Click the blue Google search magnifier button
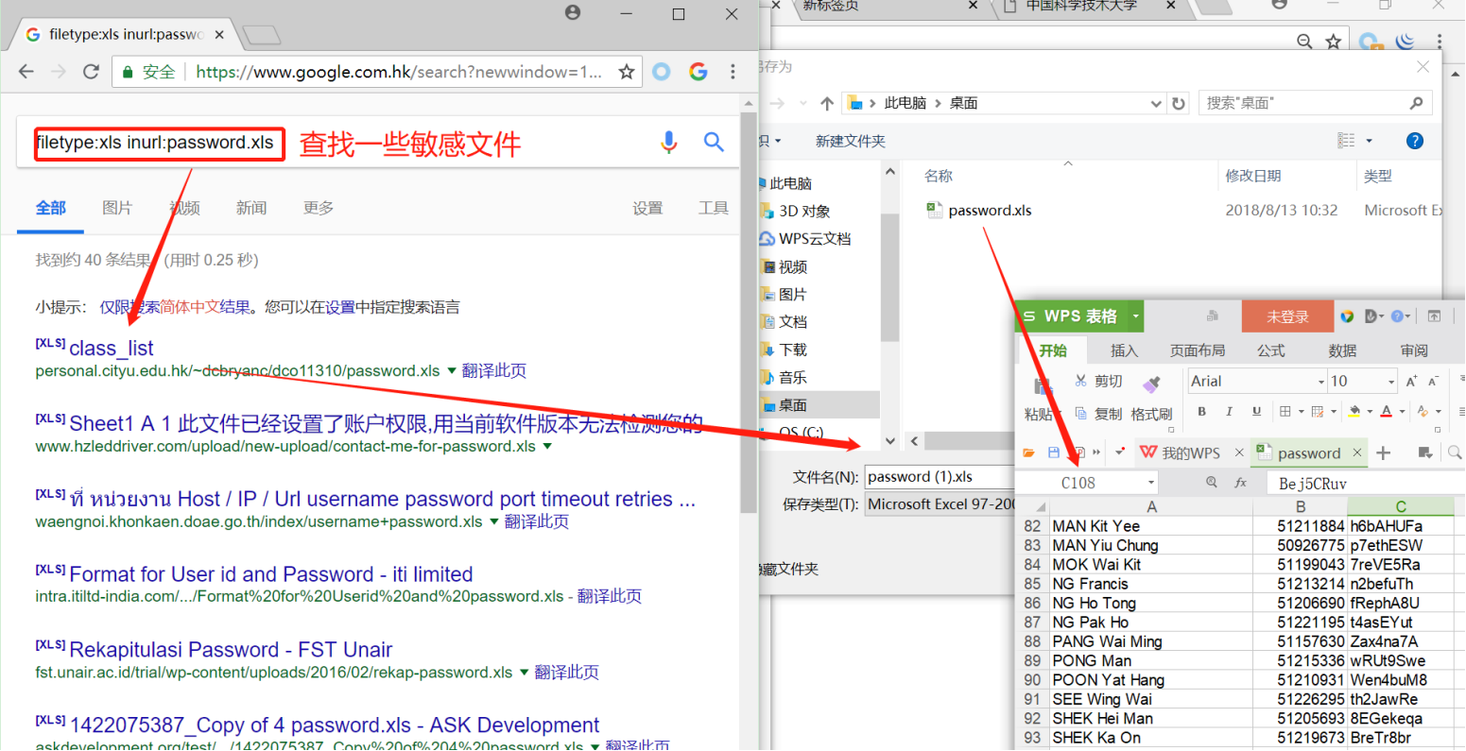Image resolution: width=1466 pixels, height=751 pixels. pyautogui.click(x=714, y=142)
